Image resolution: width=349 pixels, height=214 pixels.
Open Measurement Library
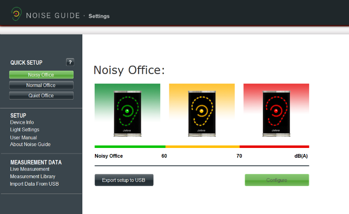pos(33,176)
